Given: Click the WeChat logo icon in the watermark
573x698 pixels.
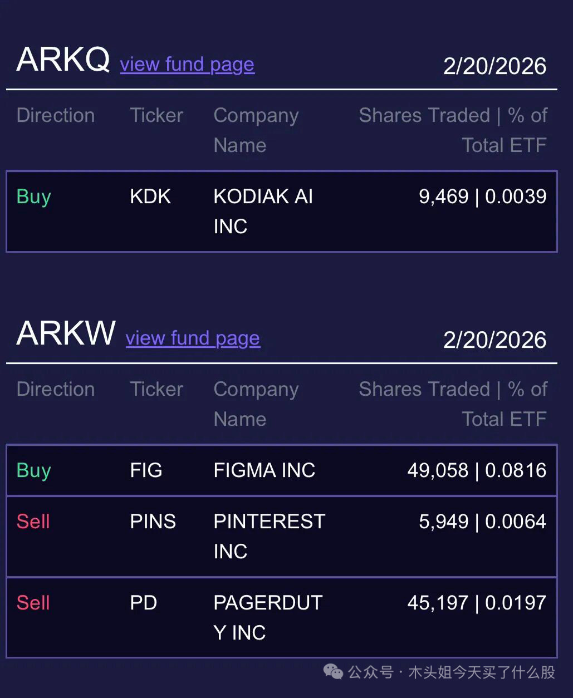Looking at the screenshot, I should 334,672.
